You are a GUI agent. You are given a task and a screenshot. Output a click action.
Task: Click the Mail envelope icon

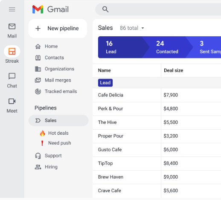(12, 26)
